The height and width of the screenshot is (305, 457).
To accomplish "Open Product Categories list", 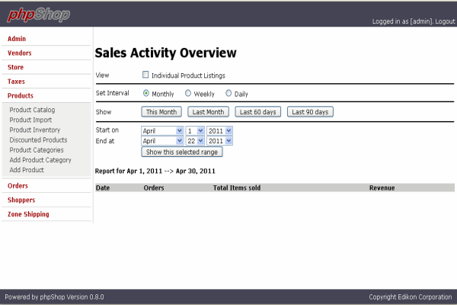I will [x=37, y=150].
